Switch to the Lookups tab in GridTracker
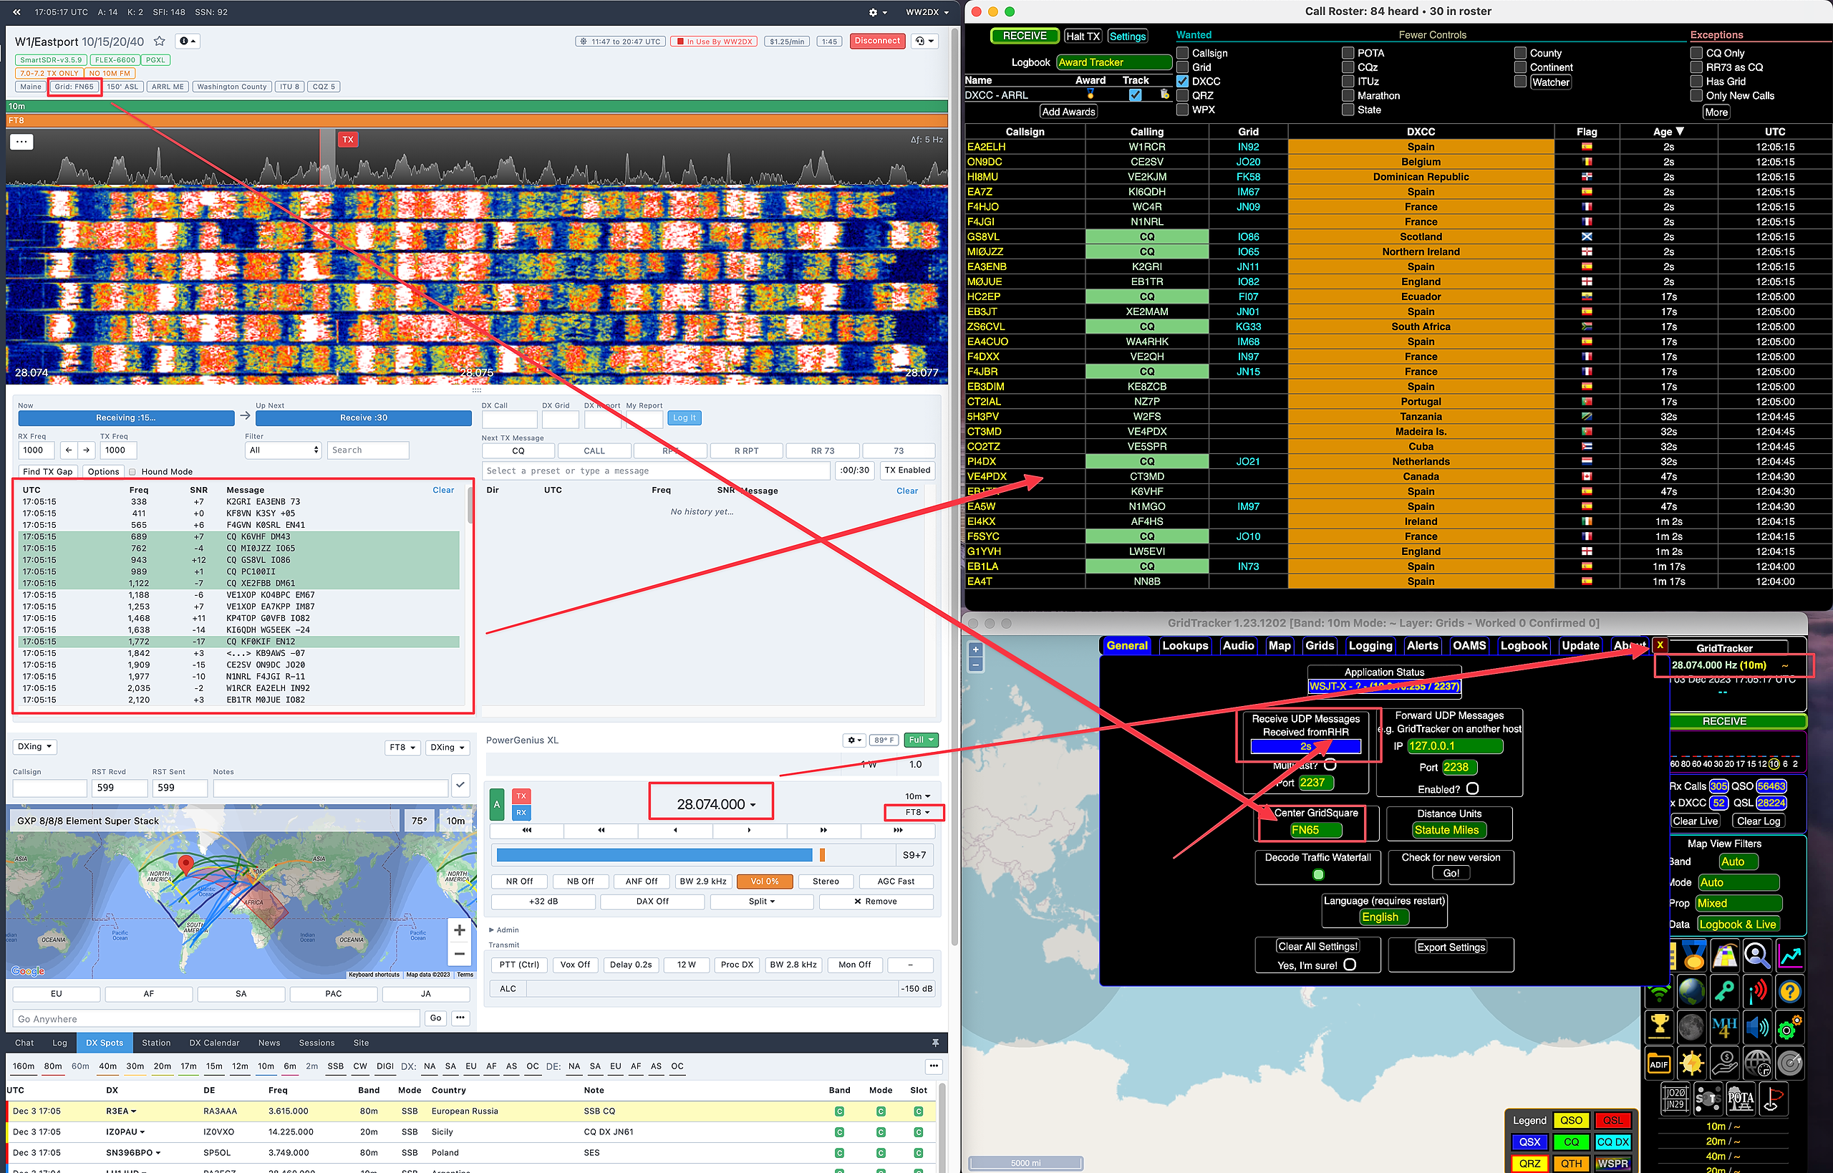The height and width of the screenshot is (1173, 1833). coord(1185,646)
